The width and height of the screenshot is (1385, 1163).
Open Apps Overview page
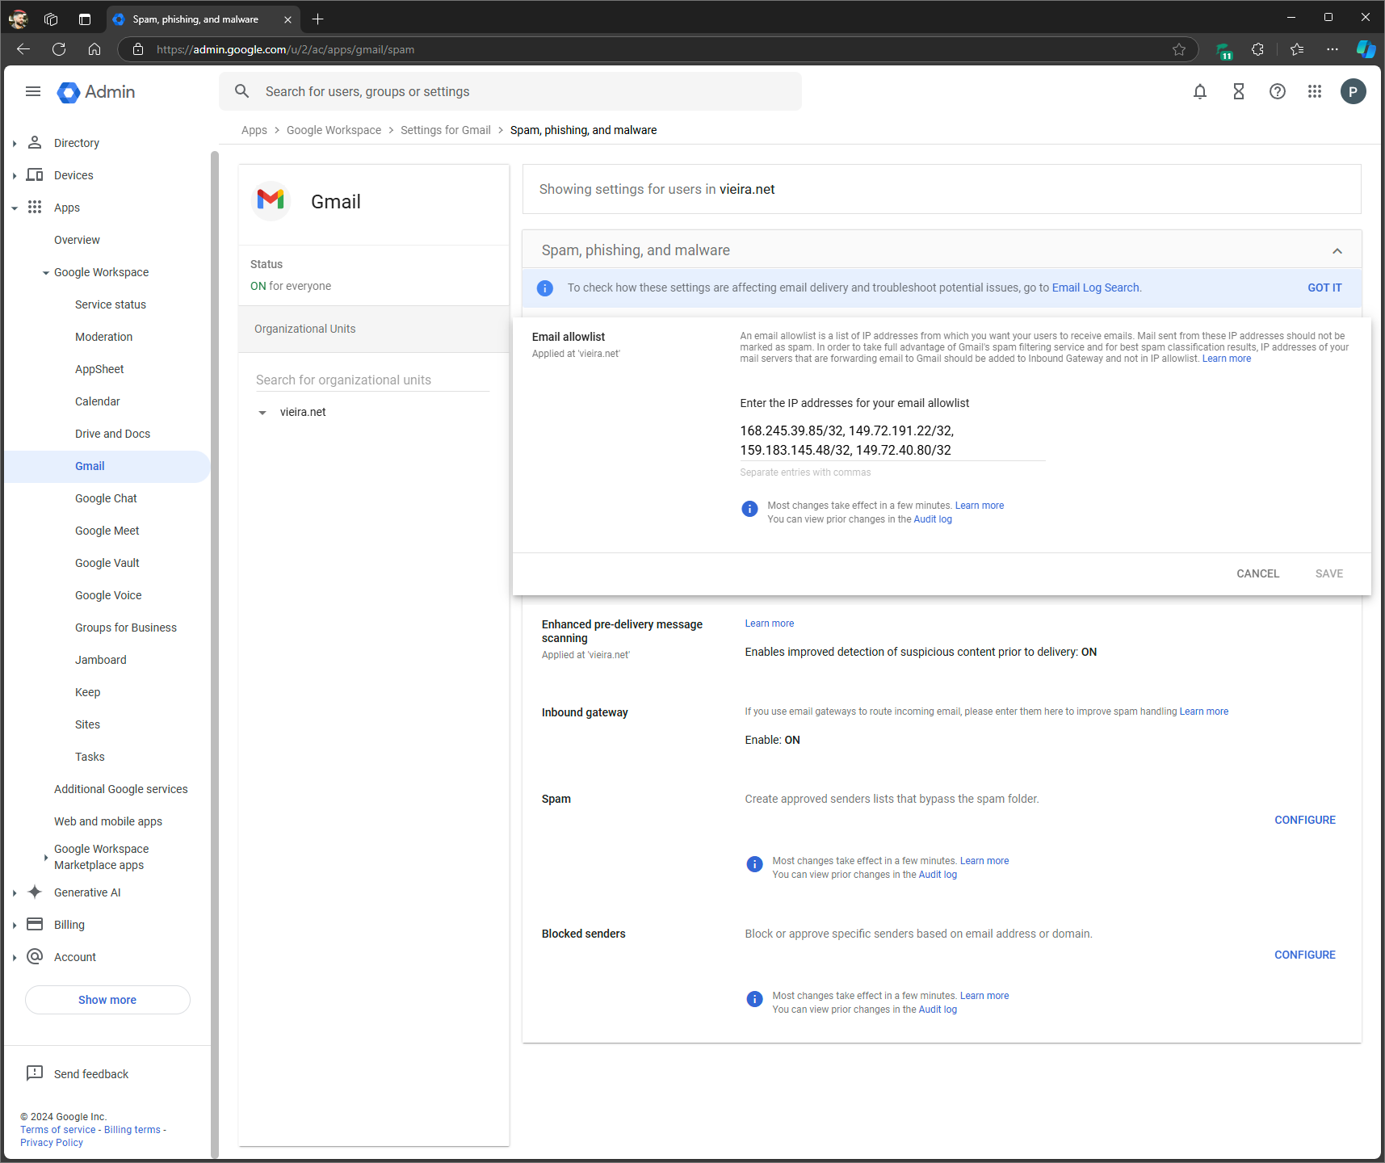point(77,240)
